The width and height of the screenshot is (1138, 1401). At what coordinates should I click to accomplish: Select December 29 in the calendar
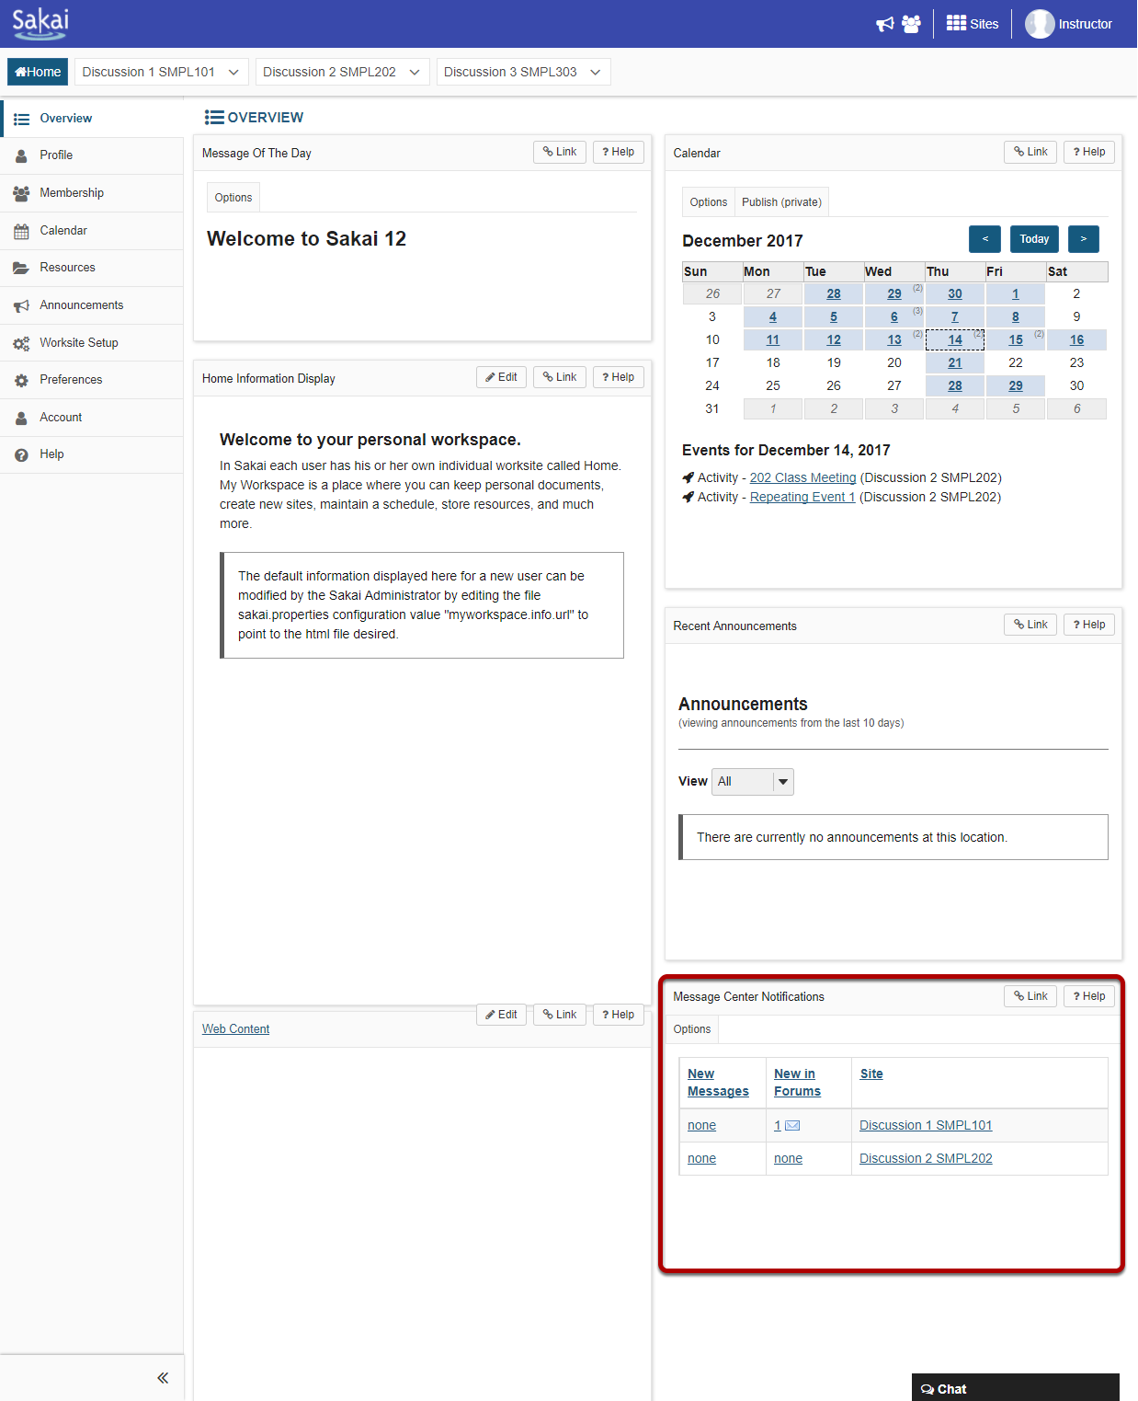click(x=1016, y=386)
